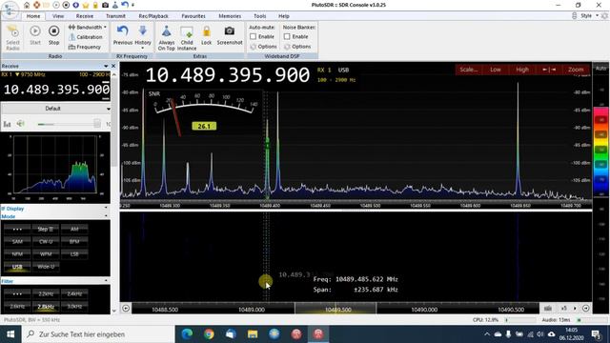Select AM mode
Screen dimensions: 610x343
(74, 229)
